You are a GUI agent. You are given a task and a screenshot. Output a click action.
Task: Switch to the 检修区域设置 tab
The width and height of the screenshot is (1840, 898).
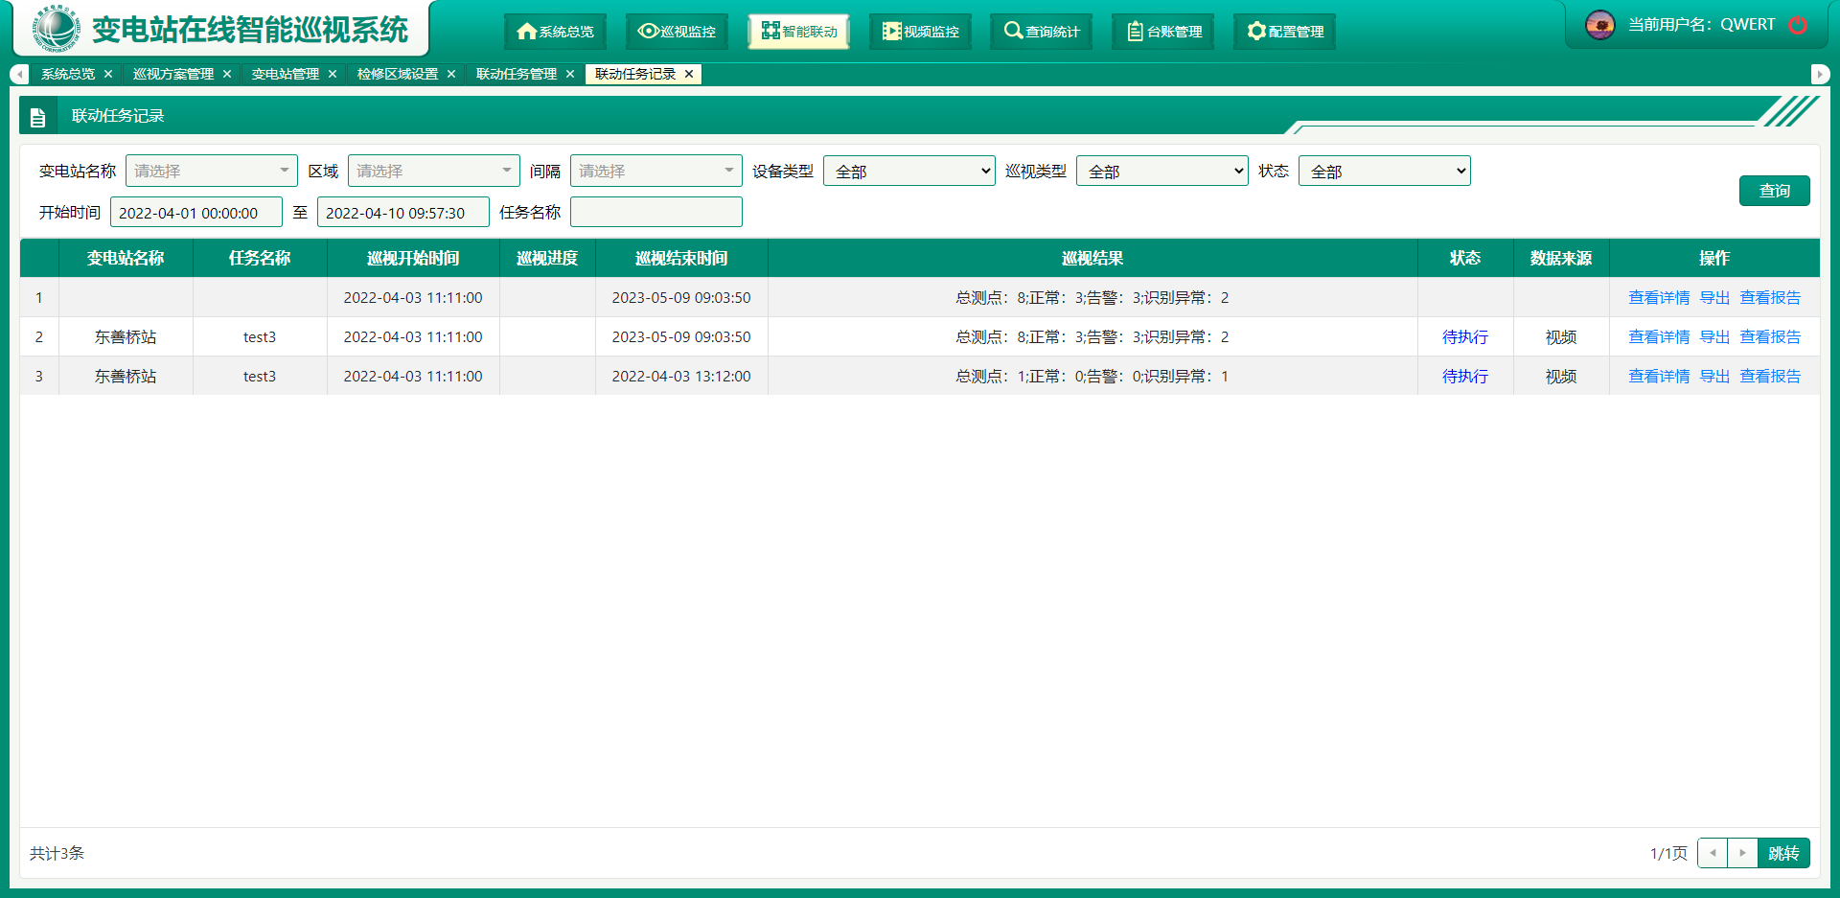coord(397,74)
